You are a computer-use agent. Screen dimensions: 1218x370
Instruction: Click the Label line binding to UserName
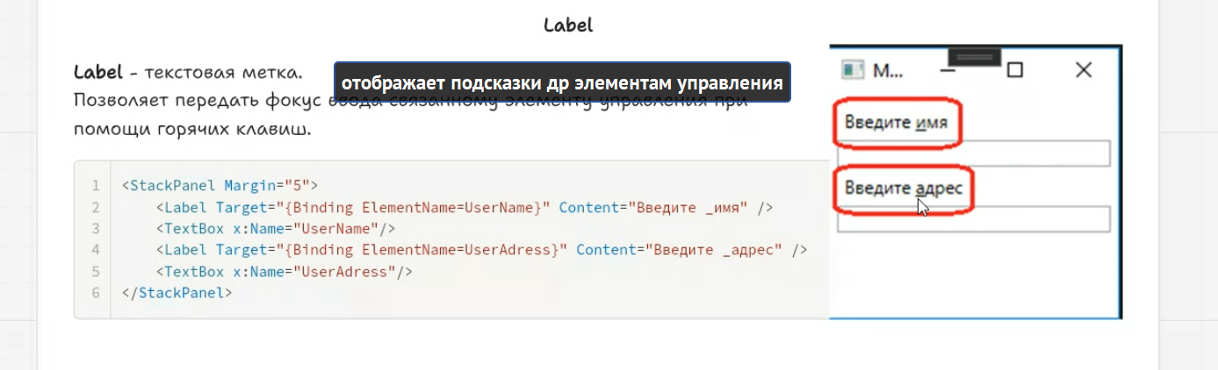pos(465,207)
